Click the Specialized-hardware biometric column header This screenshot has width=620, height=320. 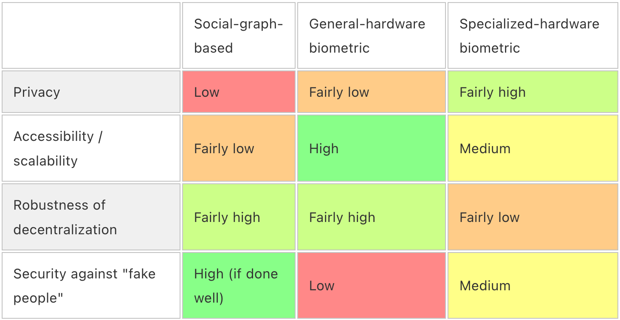533,36
